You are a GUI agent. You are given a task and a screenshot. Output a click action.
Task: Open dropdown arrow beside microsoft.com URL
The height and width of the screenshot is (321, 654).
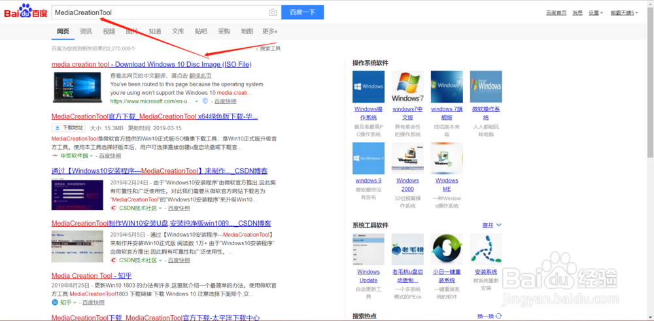(x=196, y=102)
